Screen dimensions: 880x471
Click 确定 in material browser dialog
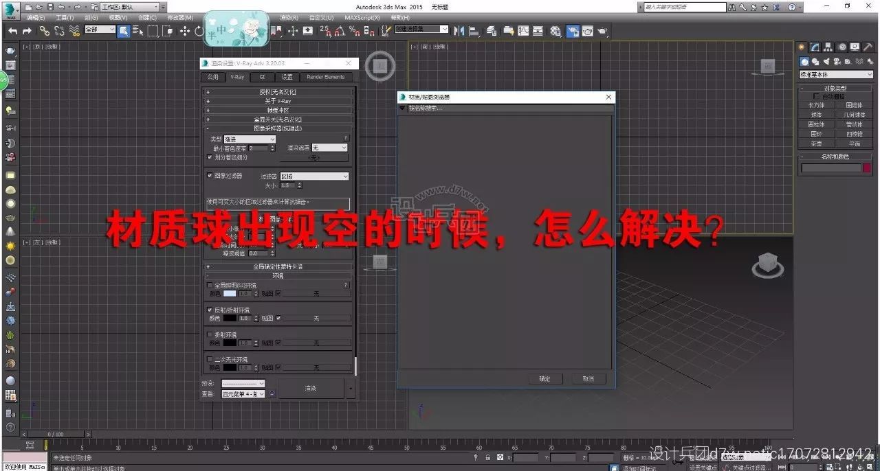(545, 379)
